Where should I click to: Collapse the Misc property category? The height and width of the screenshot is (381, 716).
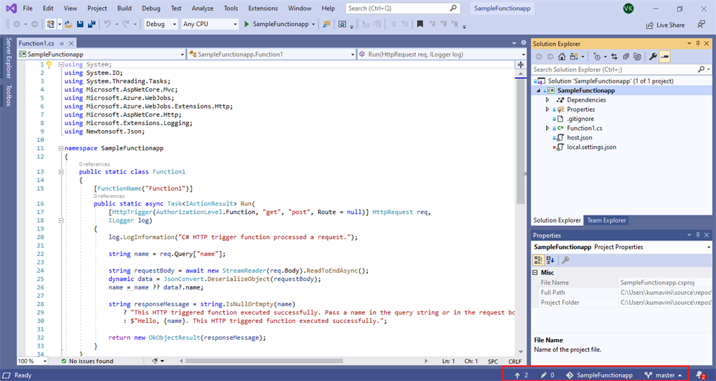535,273
